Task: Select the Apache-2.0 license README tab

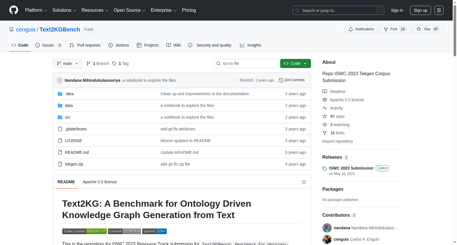Action: click(x=100, y=182)
